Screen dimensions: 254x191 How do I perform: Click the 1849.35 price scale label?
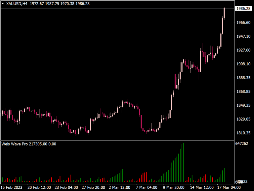(243, 105)
